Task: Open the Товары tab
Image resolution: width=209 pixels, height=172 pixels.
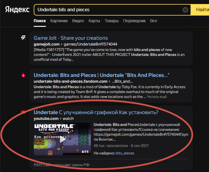Action: [x=112, y=21]
